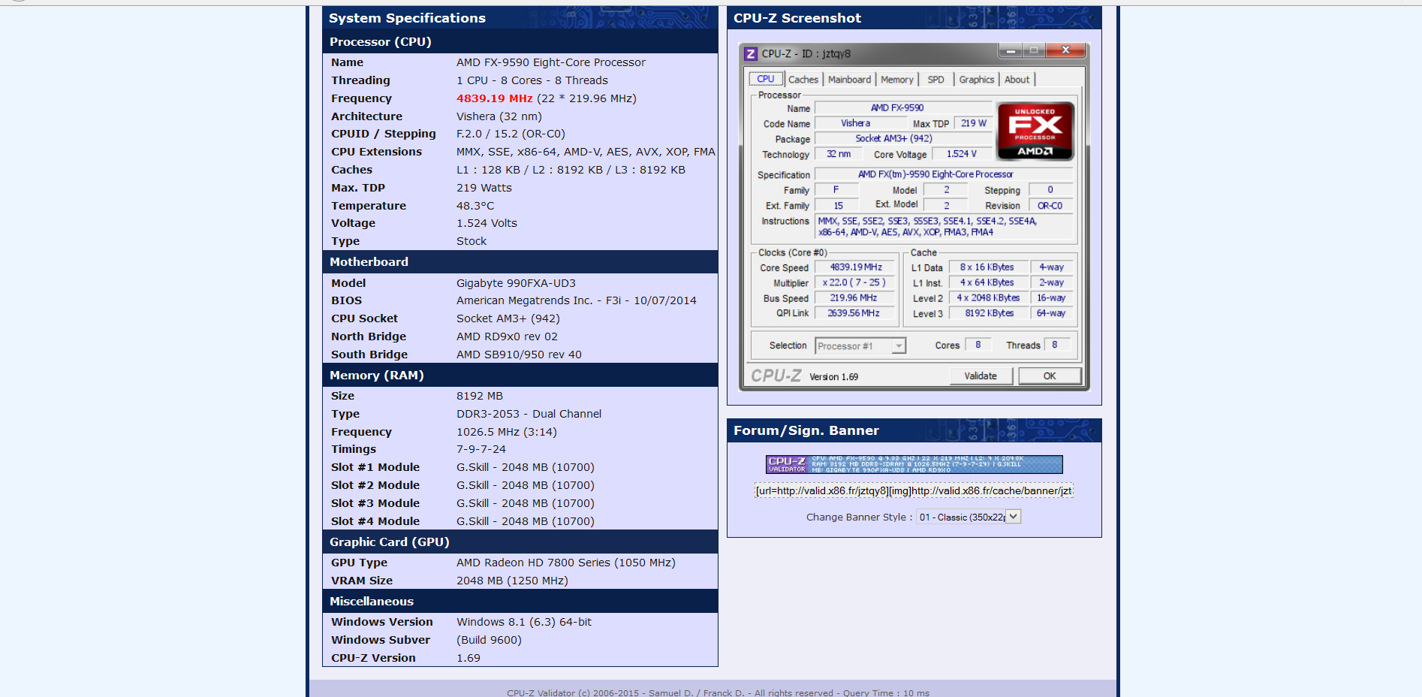This screenshot has height=697, width=1422.
Task: Click the Vishera (32 nm) architecture value
Action: click(x=499, y=116)
